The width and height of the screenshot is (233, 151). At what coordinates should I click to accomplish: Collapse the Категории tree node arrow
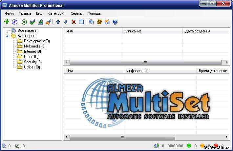pyautogui.click(x=7, y=36)
